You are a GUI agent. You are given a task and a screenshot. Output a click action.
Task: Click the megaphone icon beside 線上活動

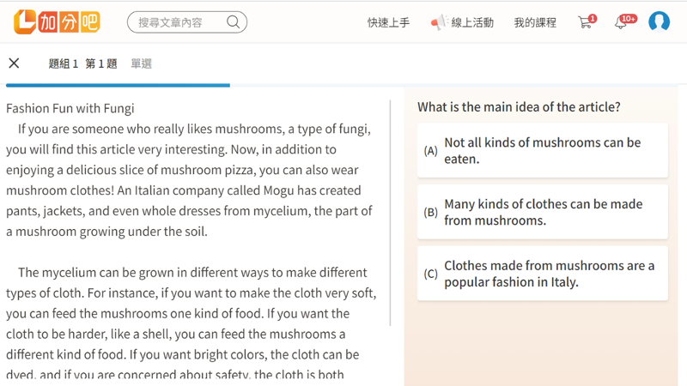tap(439, 22)
